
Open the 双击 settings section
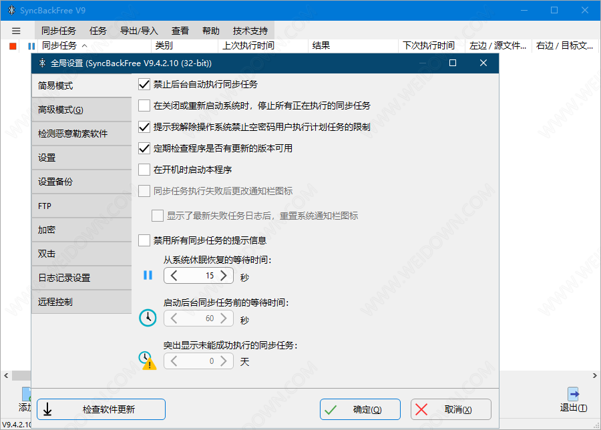click(81, 254)
